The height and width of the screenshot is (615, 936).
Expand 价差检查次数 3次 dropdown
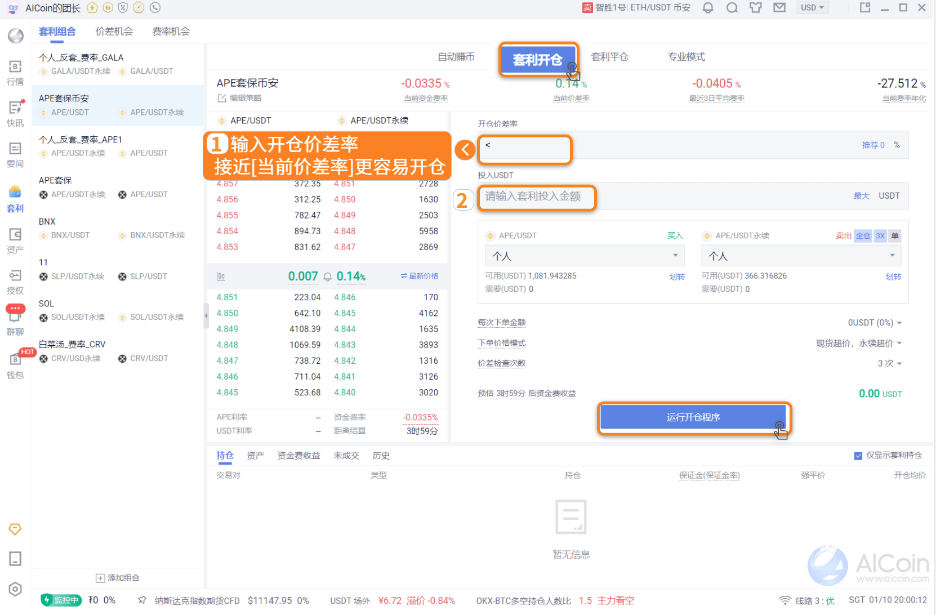[x=890, y=363]
